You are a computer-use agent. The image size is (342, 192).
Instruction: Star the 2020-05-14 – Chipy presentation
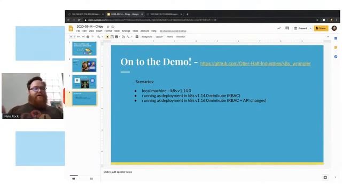[108, 27]
